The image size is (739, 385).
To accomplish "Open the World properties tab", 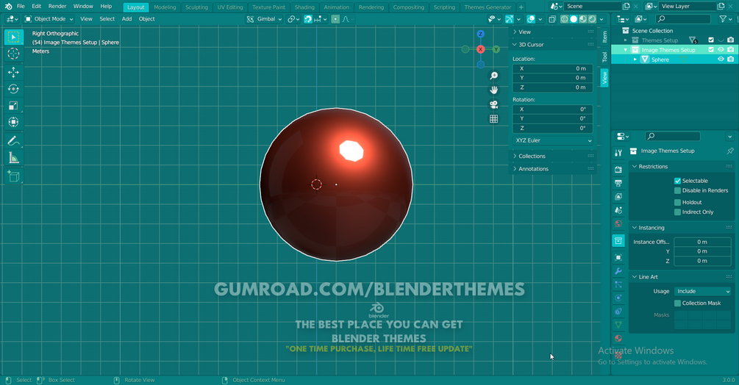I will (618, 224).
